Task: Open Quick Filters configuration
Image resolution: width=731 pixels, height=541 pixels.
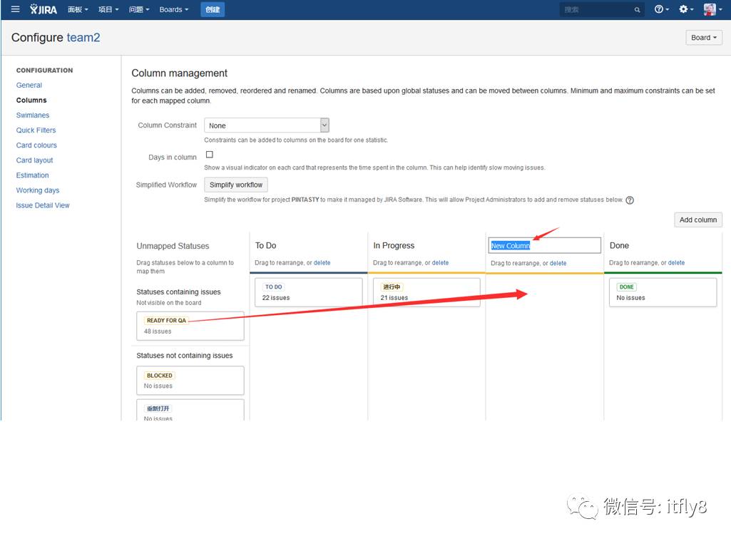Action: coord(36,130)
